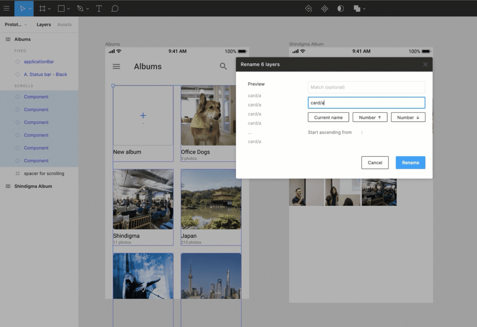Switch to the Layers tab
This screenshot has height=327, width=477.
point(43,25)
